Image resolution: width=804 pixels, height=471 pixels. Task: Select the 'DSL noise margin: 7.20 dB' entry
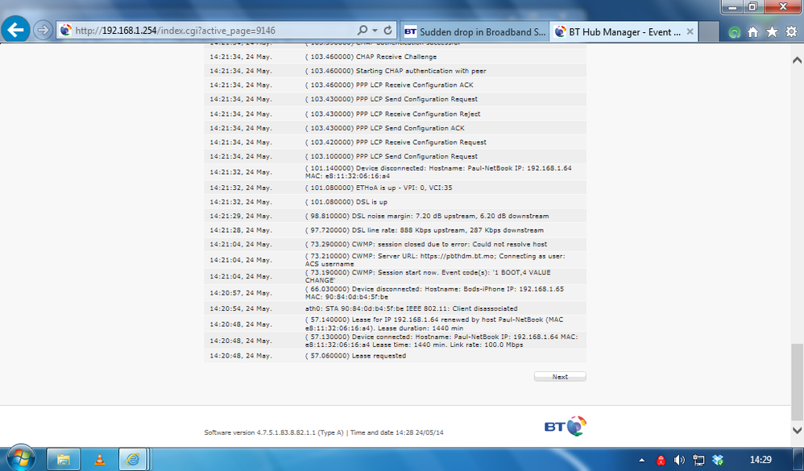395,216
